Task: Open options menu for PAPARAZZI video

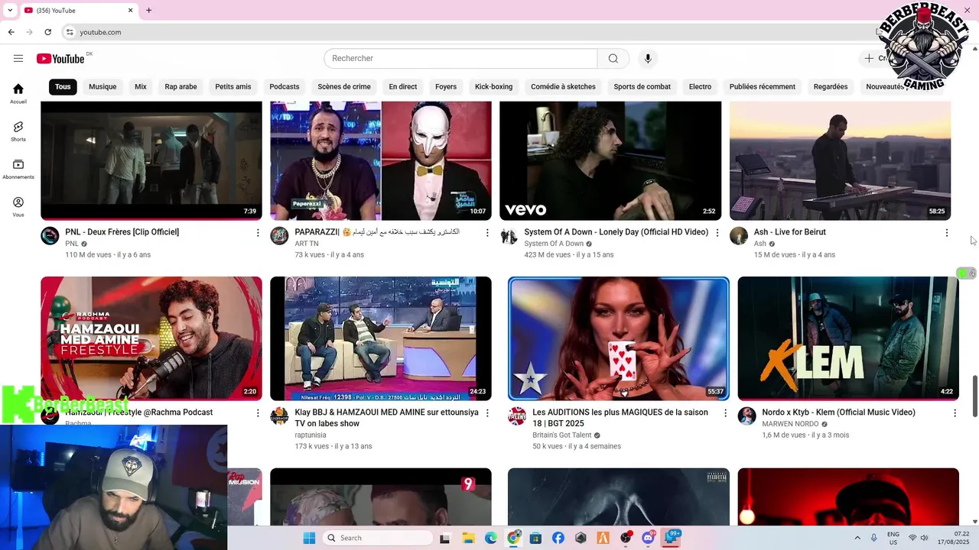Action: click(487, 233)
